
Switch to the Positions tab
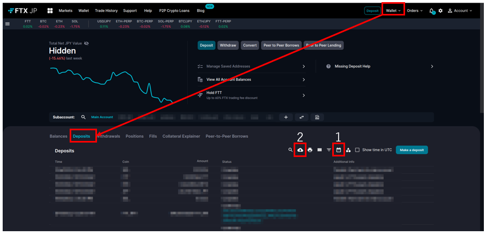point(134,136)
